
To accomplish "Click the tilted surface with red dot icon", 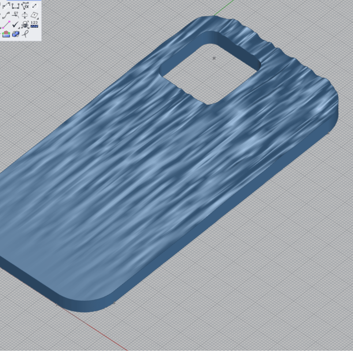I will pos(35,15).
